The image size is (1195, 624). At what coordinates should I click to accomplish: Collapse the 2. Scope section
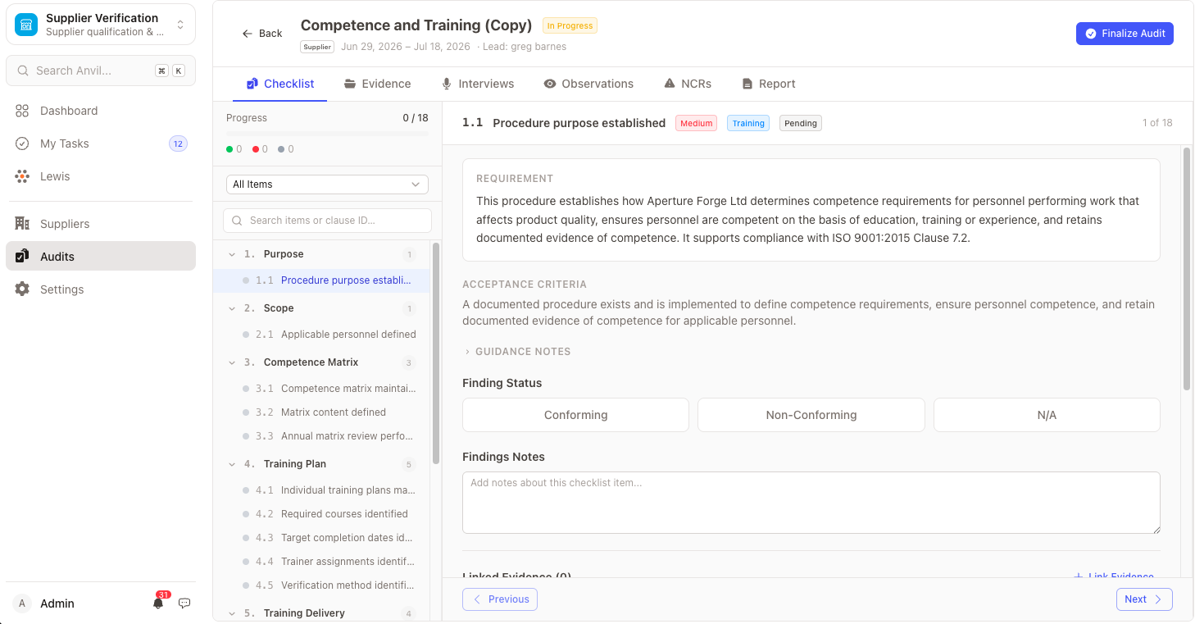coord(232,308)
